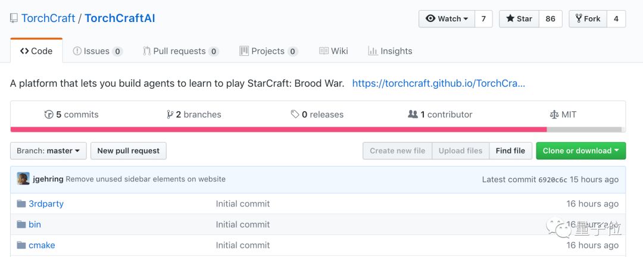This screenshot has width=643, height=257.
Task: Click '16 hours ago' in cmake row
Action: point(592,245)
